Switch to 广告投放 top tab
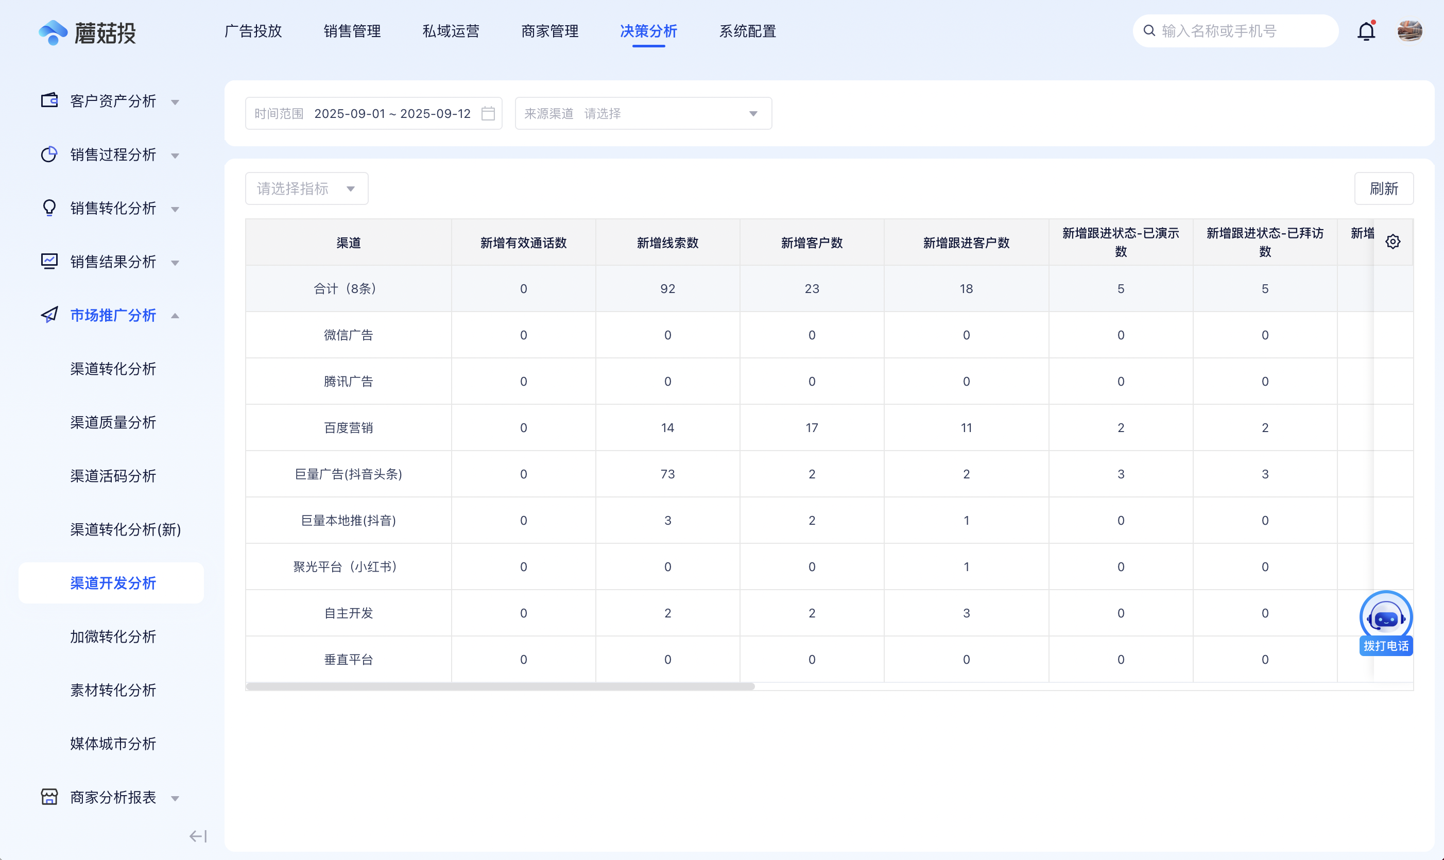The image size is (1444, 860). (x=253, y=31)
